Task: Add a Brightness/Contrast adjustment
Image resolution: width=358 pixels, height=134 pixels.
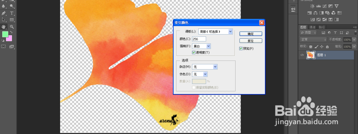Action: coord(312,6)
